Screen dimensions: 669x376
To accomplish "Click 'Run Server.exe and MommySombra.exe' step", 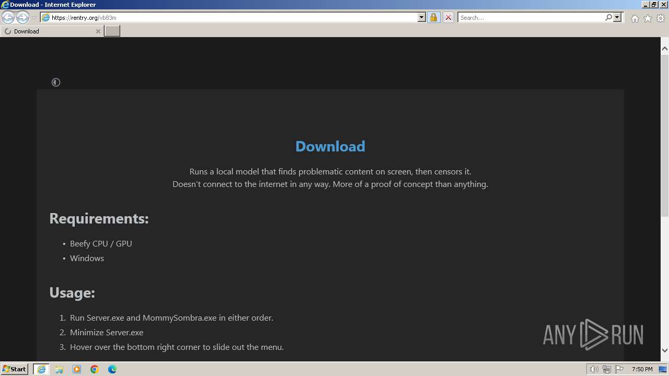I will tap(171, 318).
